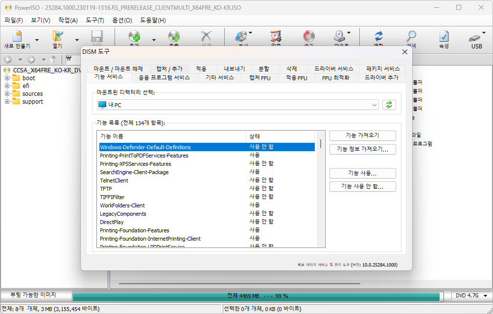Click the 전체 4469 MB capacity progress bar
493x314 pixels.
pos(257,296)
